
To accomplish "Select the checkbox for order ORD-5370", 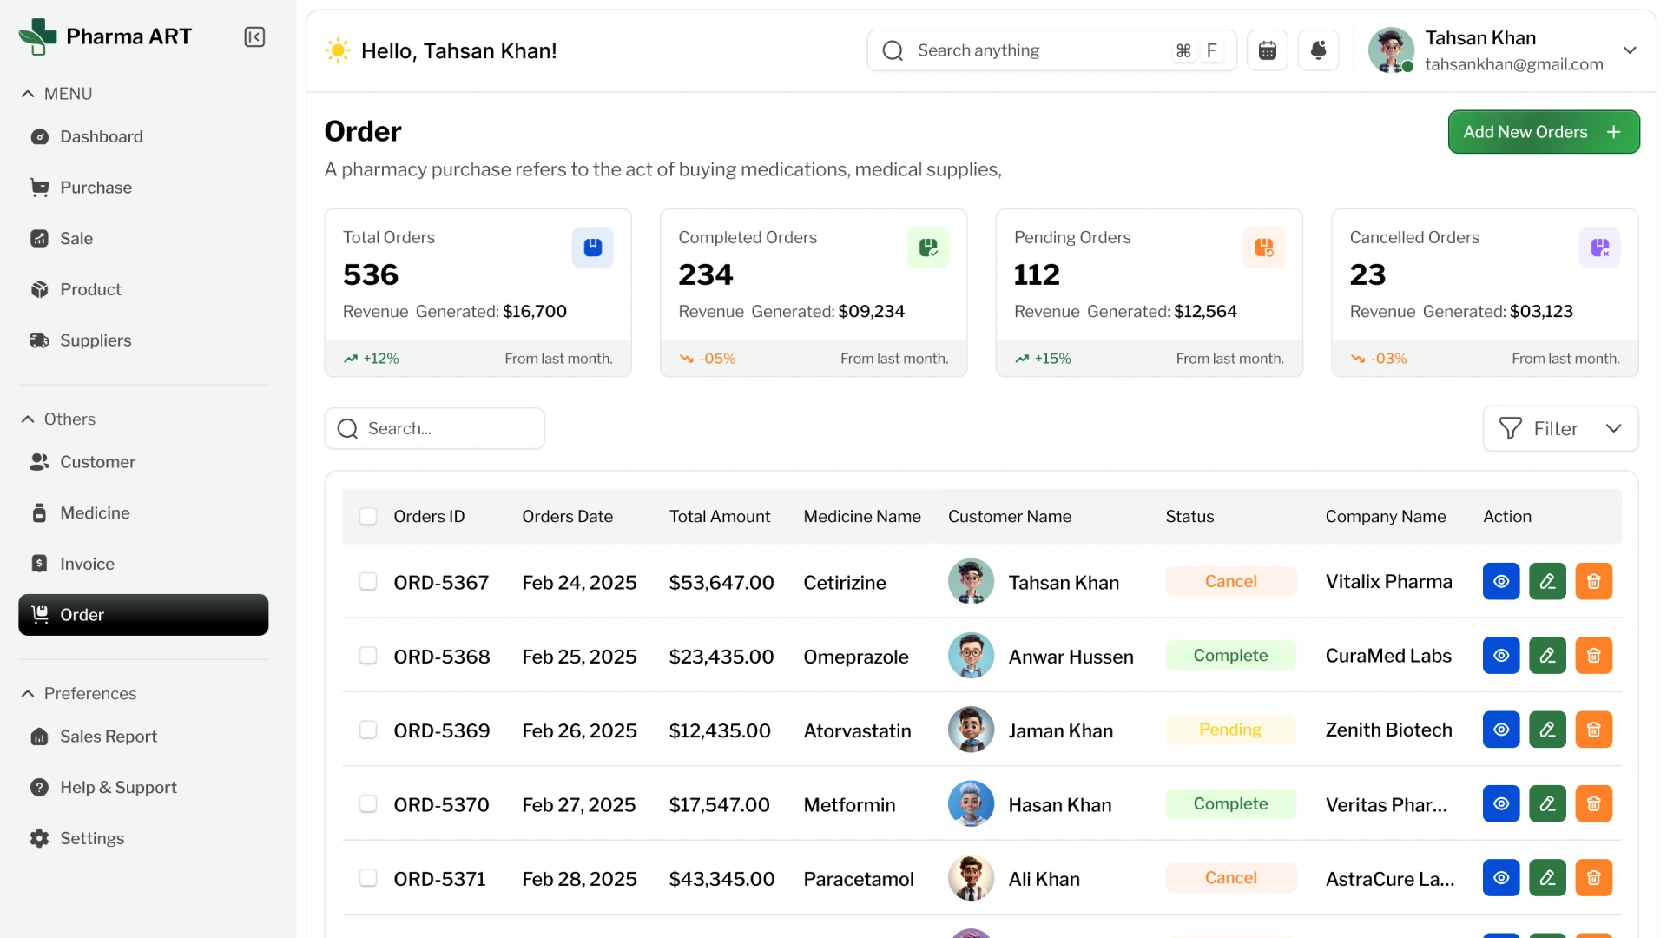I will tap(368, 804).
